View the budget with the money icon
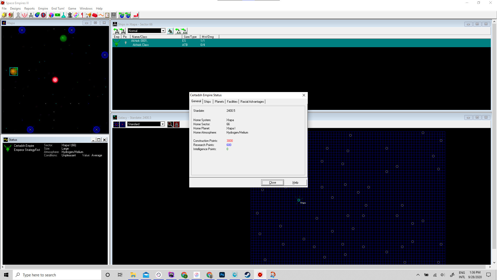The height and width of the screenshot is (280, 497). pos(57,15)
